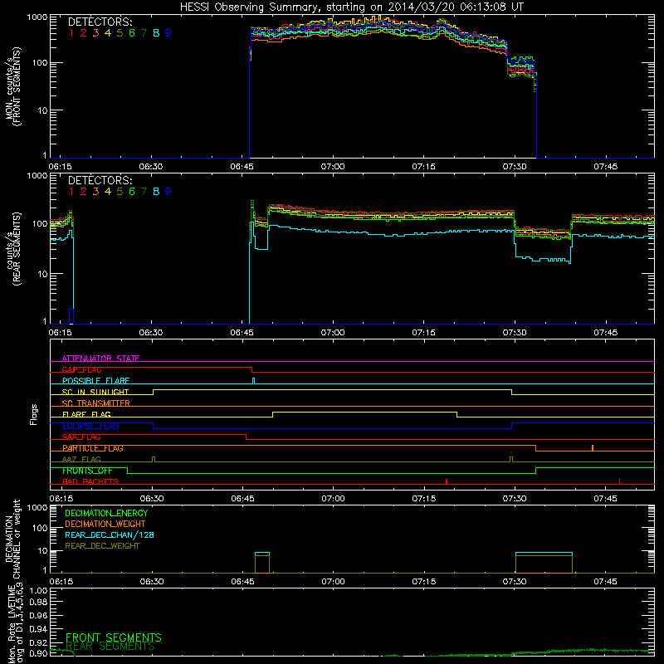664x664 pixels.
Task: Click the "DECIMATION CHANNEL or weight" axis label
Action: 13,539
